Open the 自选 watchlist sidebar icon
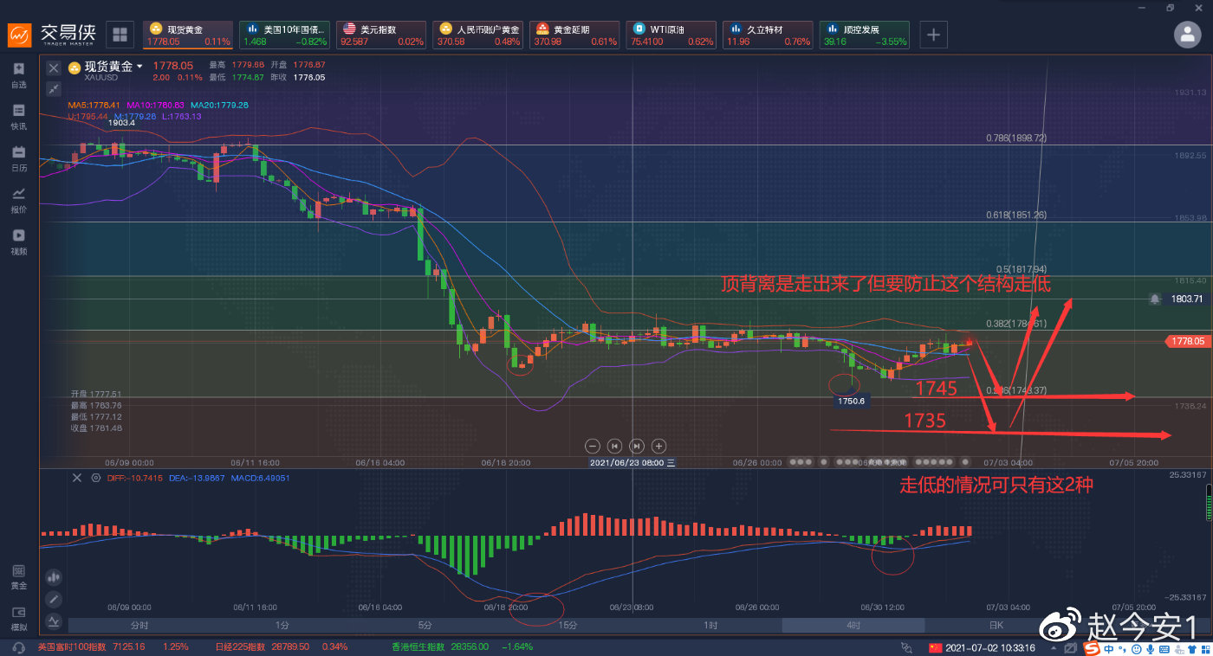 [x=19, y=75]
